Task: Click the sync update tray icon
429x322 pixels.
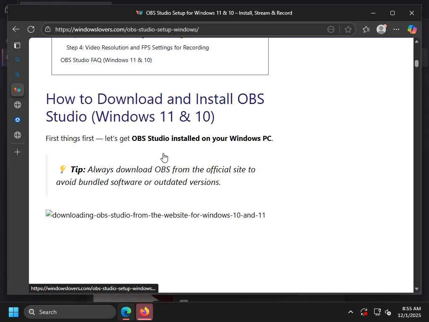Action: (364, 312)
